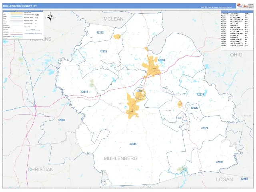
Task: Click the BELTON row in ZIP index
Action: click(234, 24)
